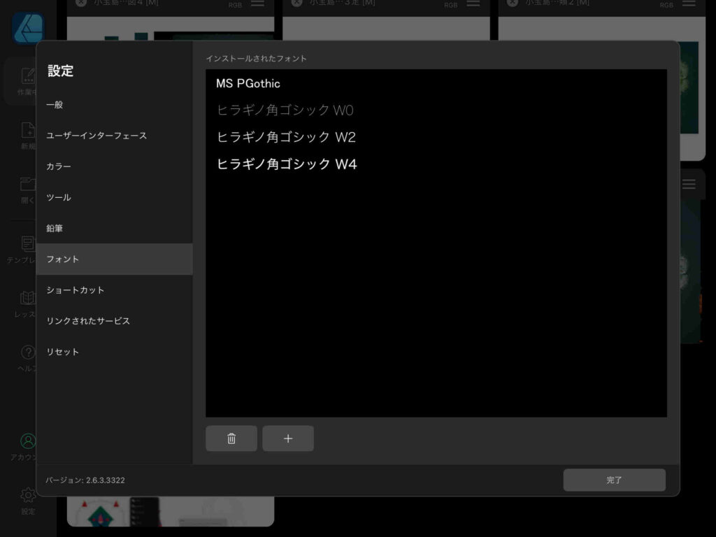Open the ショートカット settings section

pyautogui.click(x=114, y=290)
